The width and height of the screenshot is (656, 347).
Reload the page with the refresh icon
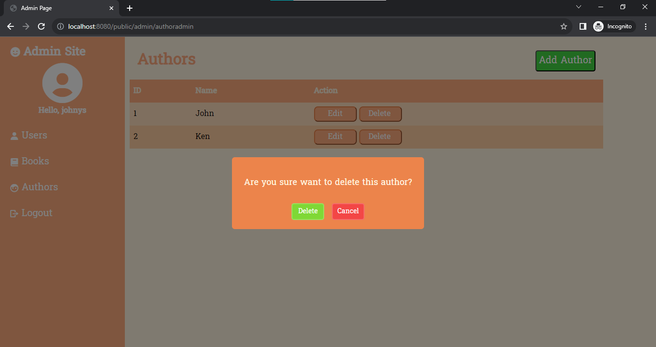[41, 26]
